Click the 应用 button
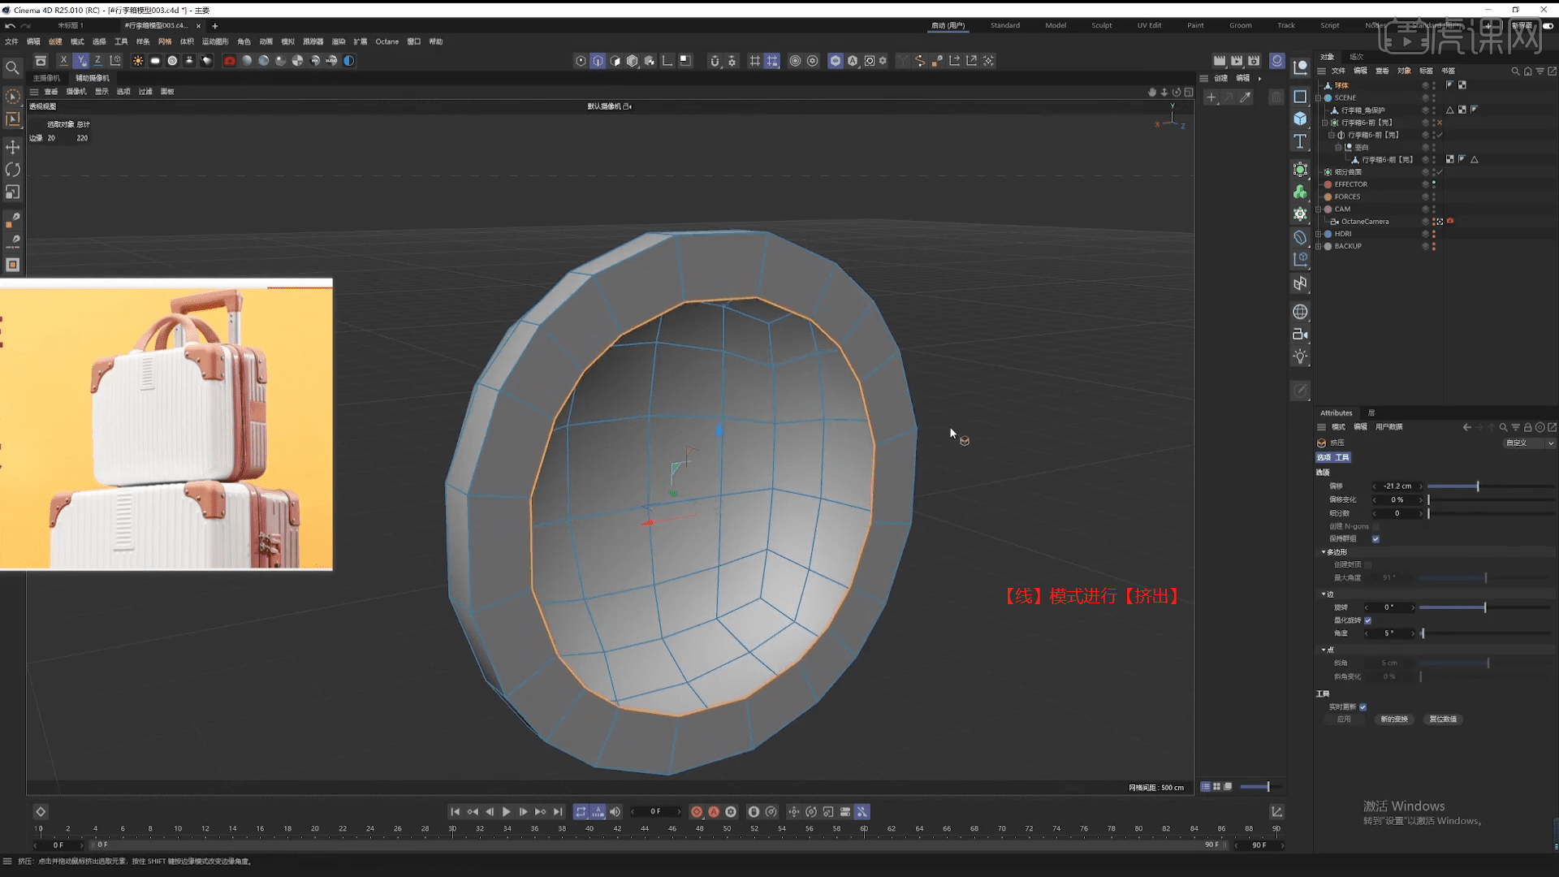 (1344, 719)
